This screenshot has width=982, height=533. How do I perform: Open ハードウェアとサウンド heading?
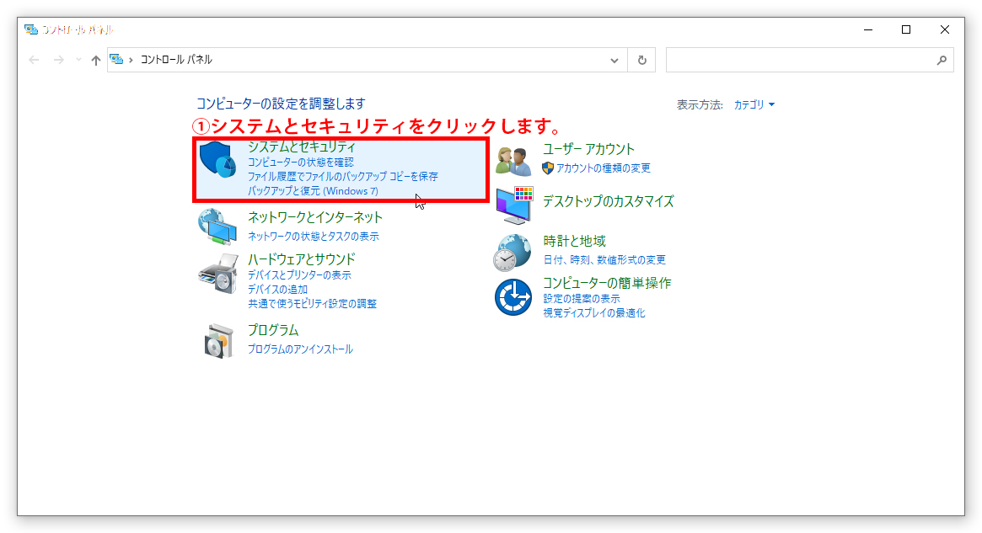point(301,259)
